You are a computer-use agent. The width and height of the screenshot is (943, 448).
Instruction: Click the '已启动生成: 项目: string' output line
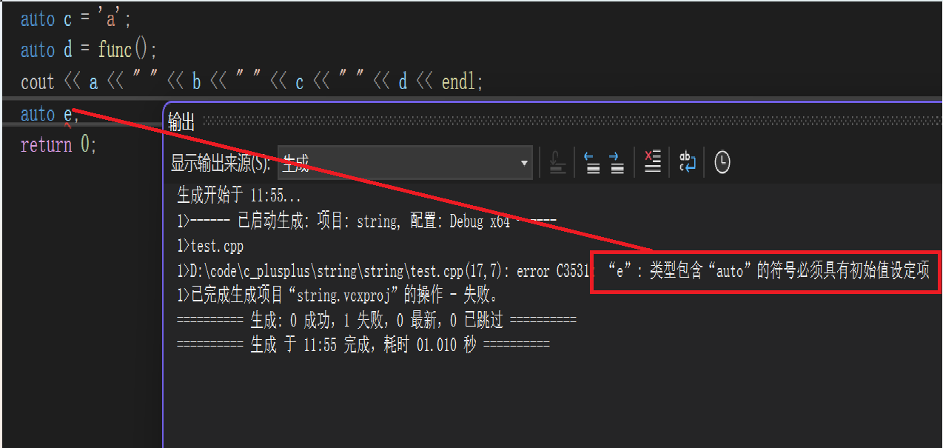(366, 221)
